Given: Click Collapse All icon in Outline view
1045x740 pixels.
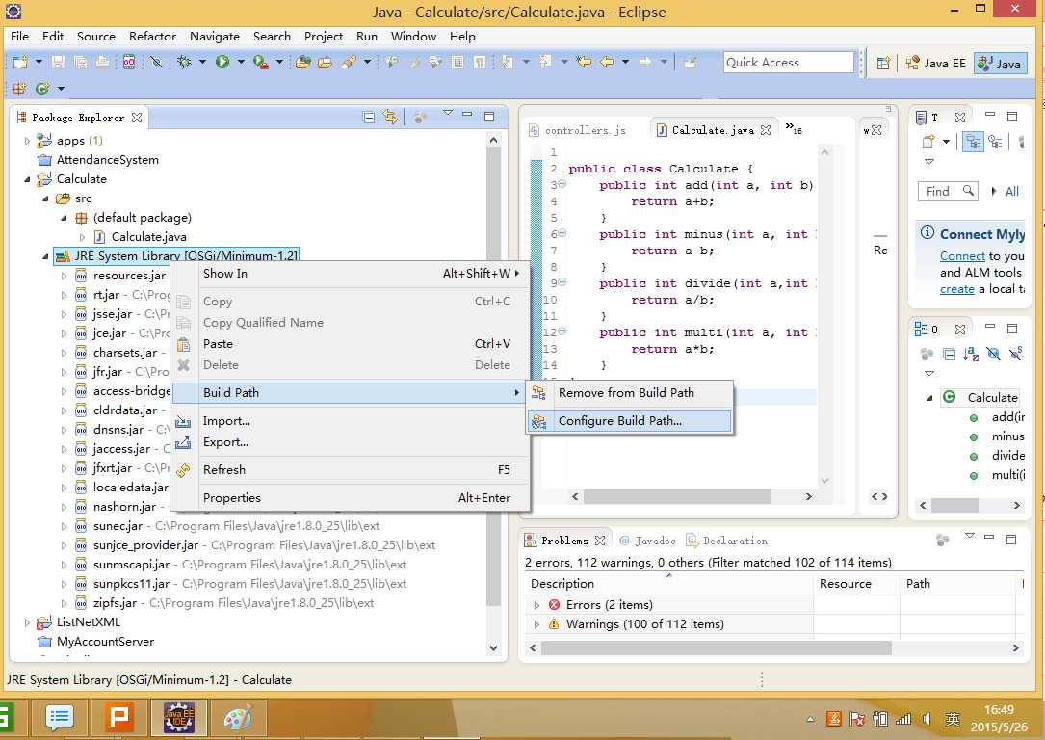Looking at the screenshot, I should coord(949,354).
